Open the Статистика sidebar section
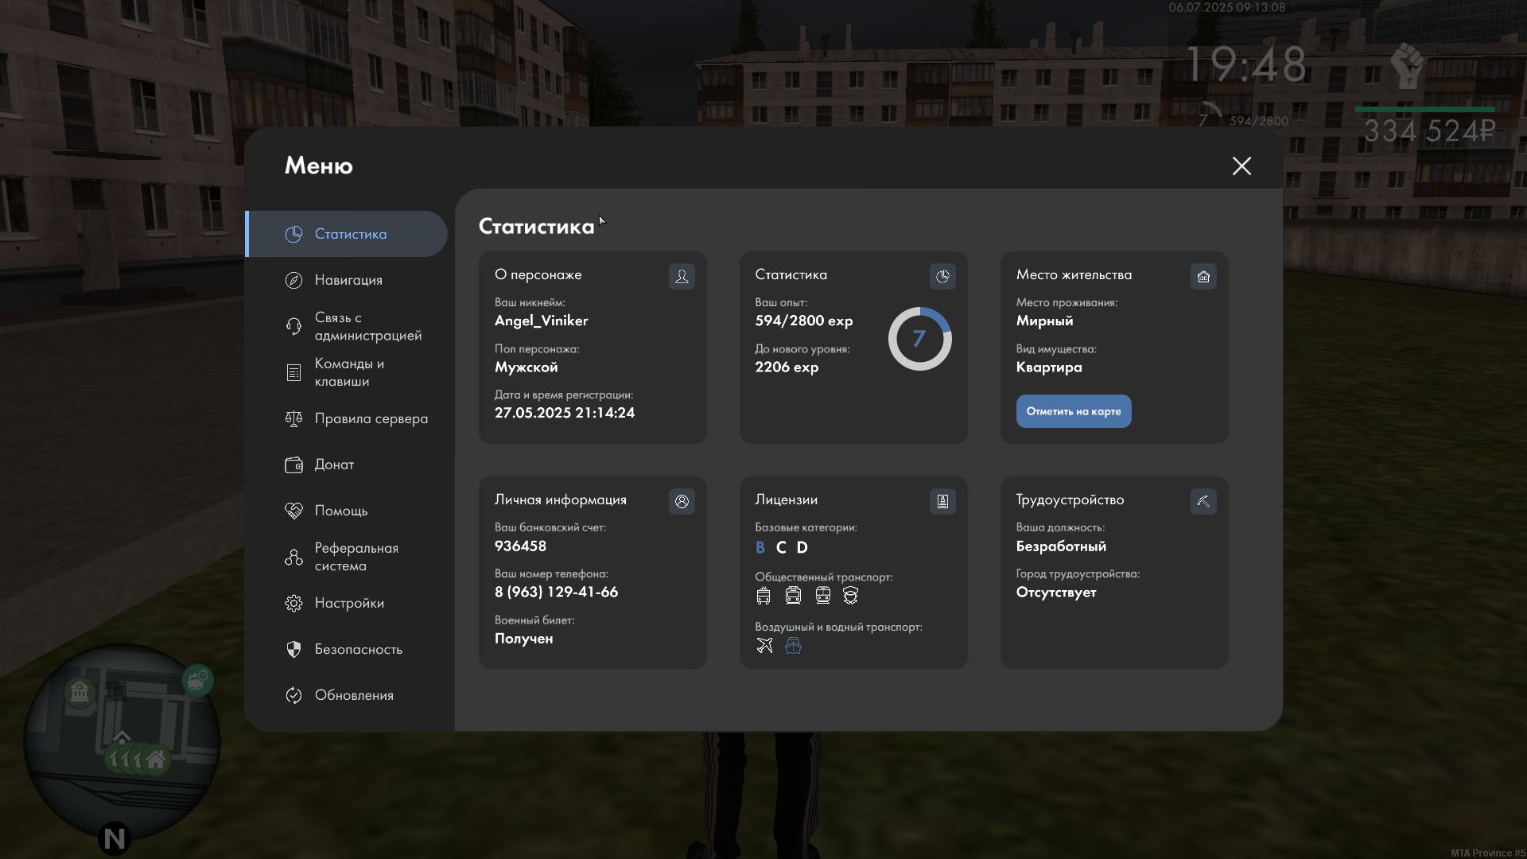Viewport: 1527px width, 859px height. pos(347,234)
